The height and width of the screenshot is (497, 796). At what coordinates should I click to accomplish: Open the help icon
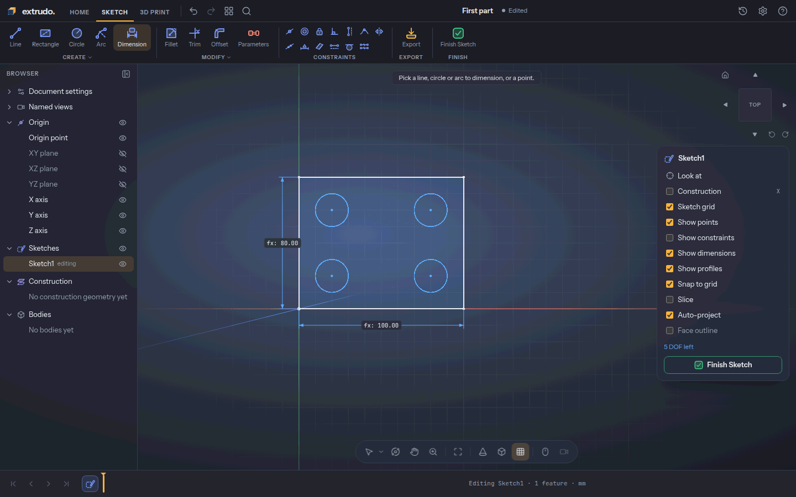tap(783, 11)
